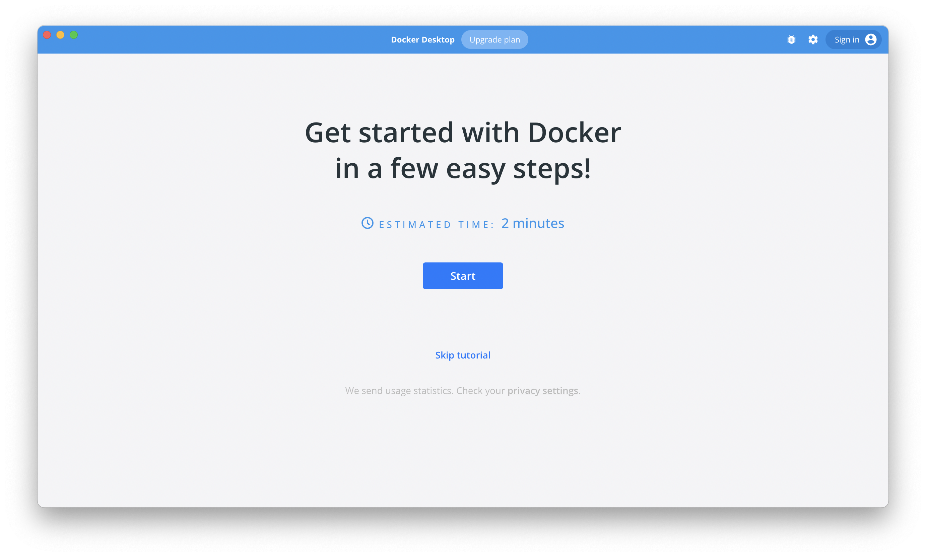This screenshot has width=926, height=557.
Task: Close the Docker Desktop window
Action: tap(47, 35)
